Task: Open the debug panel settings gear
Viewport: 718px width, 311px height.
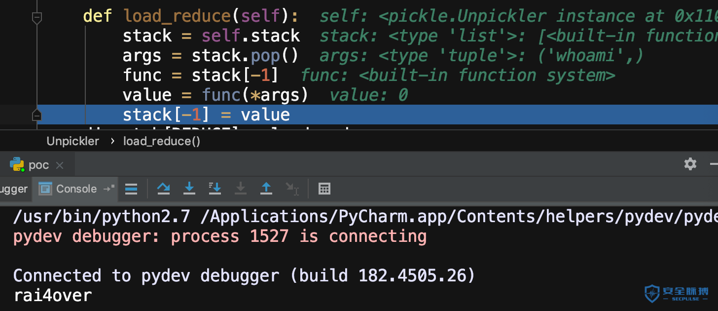Action: coord(690,164)
